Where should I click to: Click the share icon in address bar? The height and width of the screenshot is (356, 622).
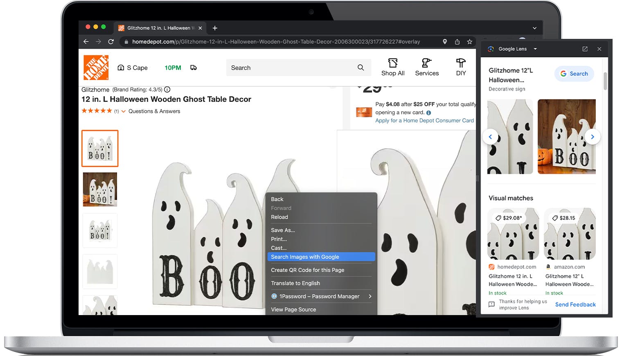coord(457,42)
